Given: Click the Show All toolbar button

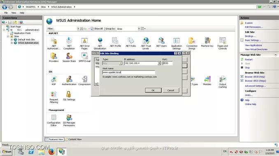Looking at the screenshot, I should click(x=97, y=29).
